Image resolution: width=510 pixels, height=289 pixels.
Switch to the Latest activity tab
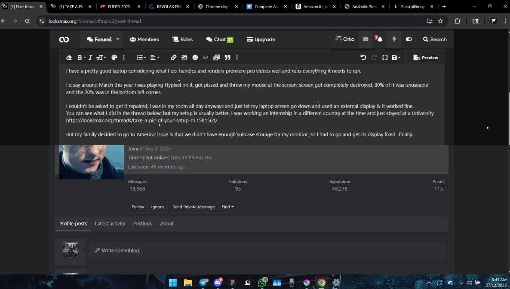[x=110, y=224]
